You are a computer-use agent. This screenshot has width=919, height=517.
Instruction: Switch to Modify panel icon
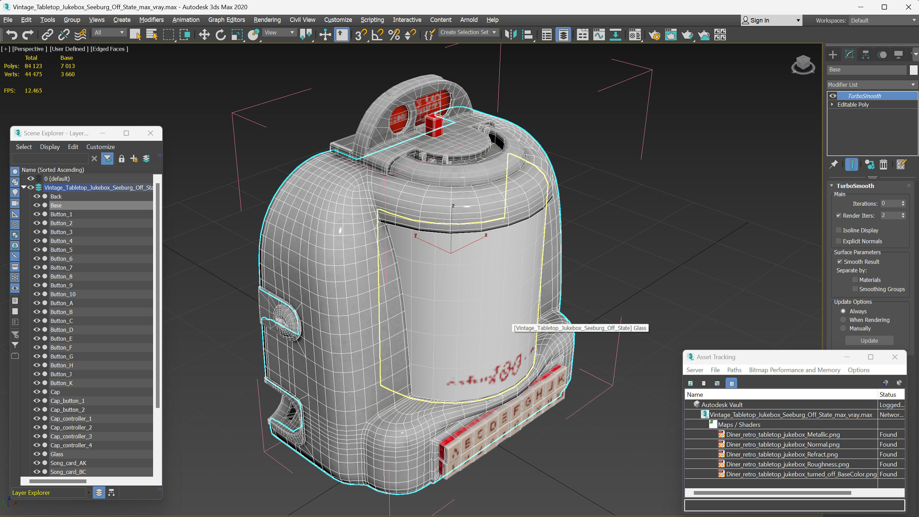[x=849, y=55]
